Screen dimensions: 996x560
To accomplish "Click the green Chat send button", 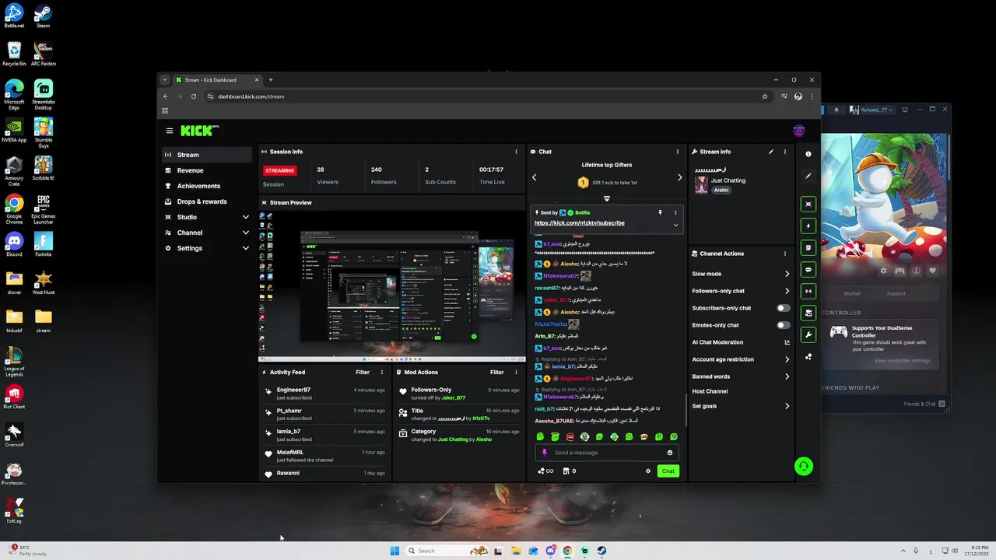I will click(668, 471).
